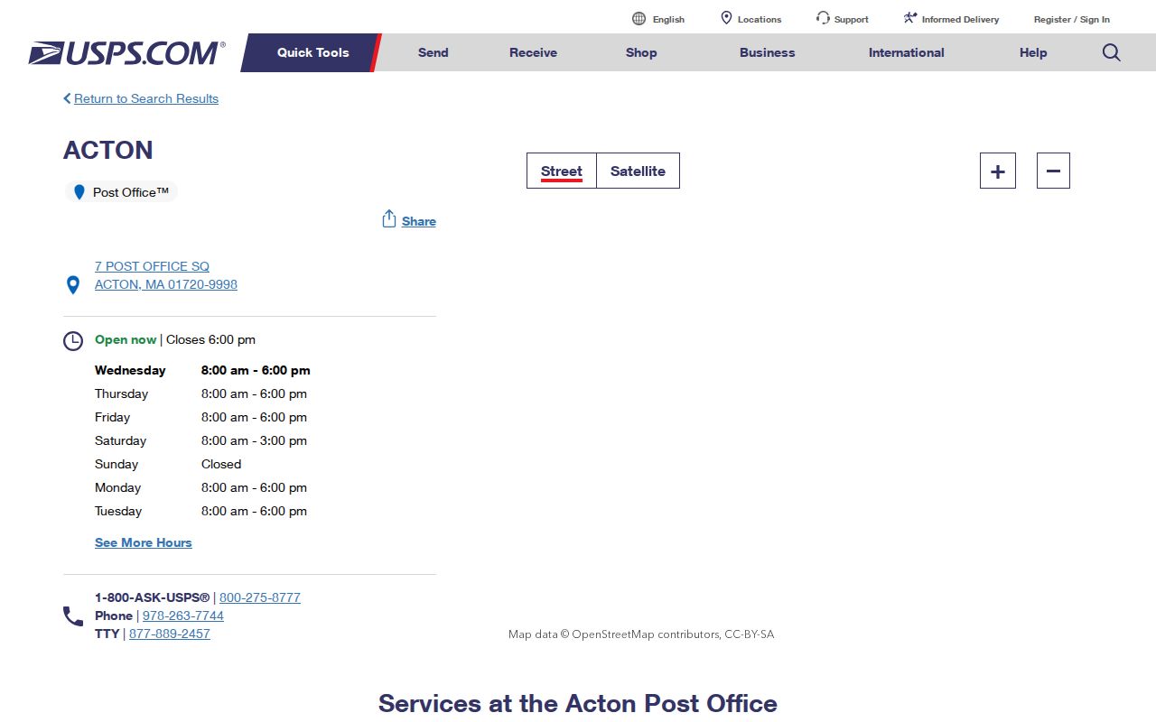Expand See More Hours

[x=144, y=542]
